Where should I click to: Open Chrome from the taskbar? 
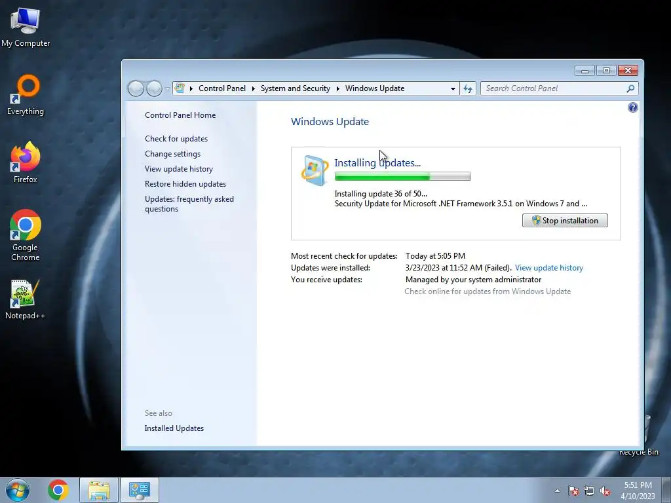pyautogui.click(x=58, y=490)
